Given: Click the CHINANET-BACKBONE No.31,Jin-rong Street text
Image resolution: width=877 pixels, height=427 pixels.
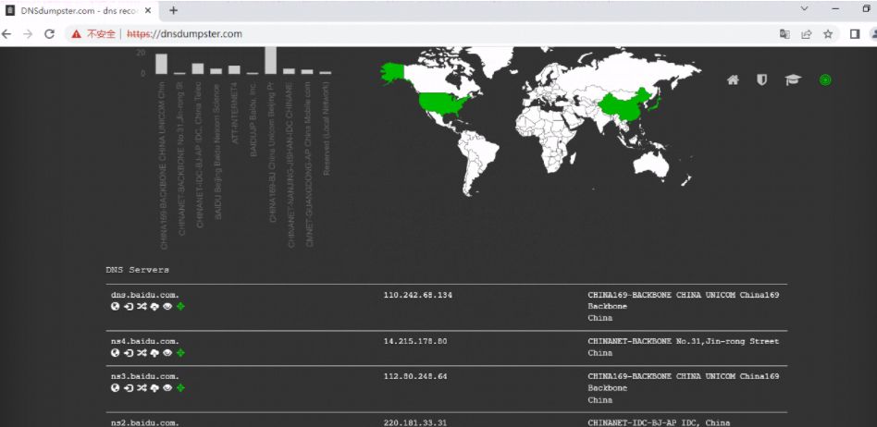Looking at the screenshot, I should 683,341.
